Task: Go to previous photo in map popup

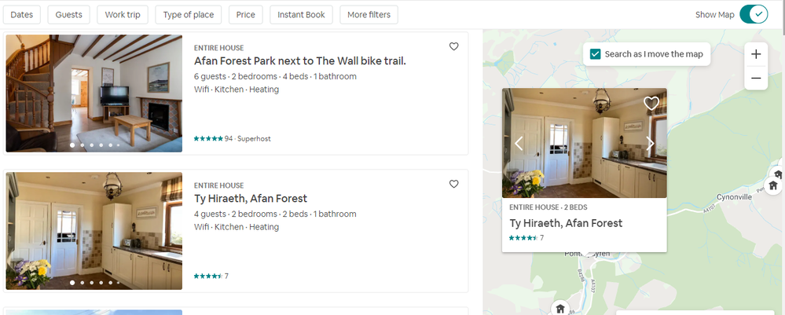Action: tap(519, 143)
